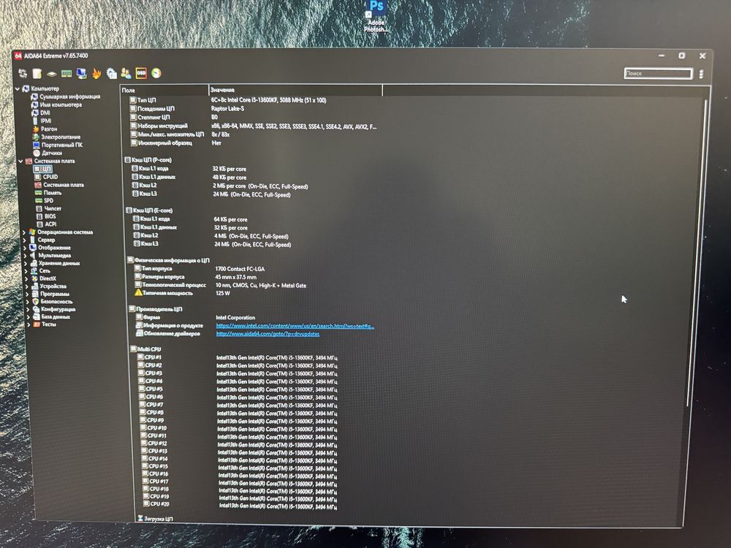This screenshot has height=548, width=731.
Task: Open the gear-shaped settings toolbar icon
Action: (x=111, y=73)
